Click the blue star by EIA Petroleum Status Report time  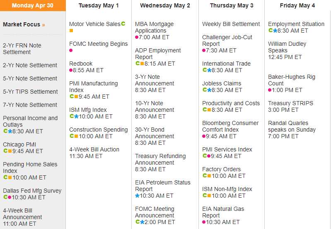137,196
